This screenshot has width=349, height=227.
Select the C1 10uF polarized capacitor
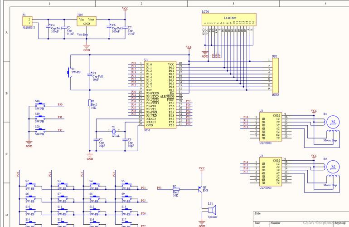point(90,74)
